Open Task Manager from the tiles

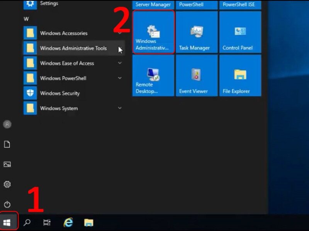pyautogui.click(x=197, y=32)
